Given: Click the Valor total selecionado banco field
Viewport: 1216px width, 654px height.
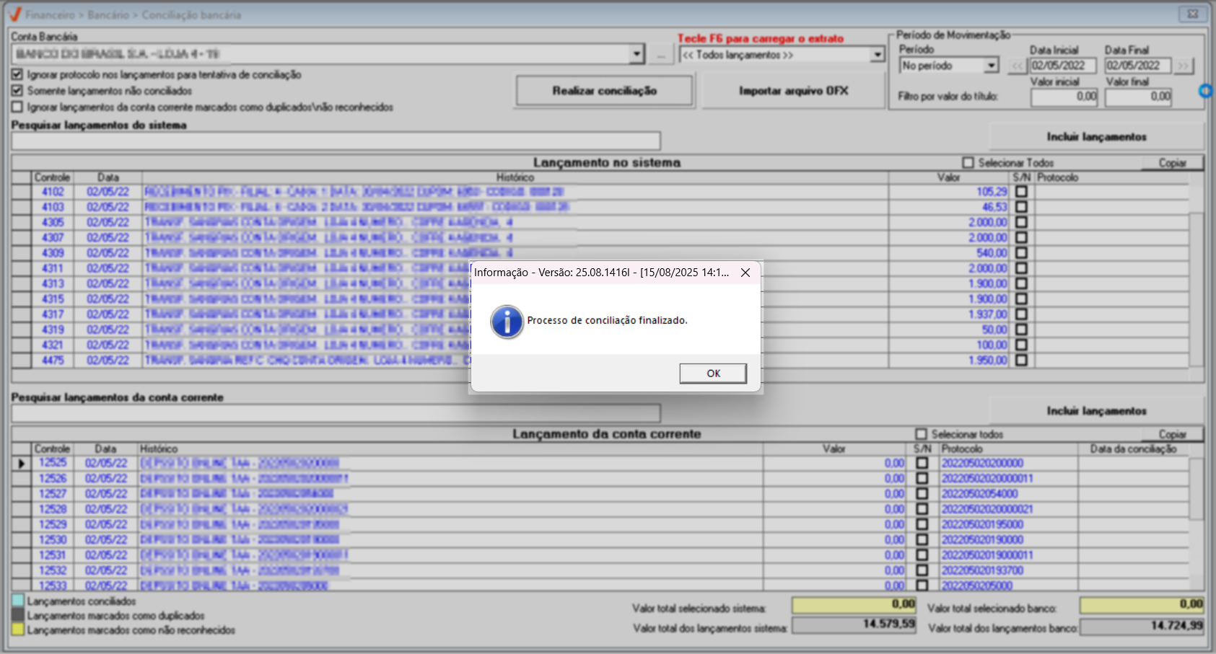Looking at the screenshot, I should pyautogui.click(x=1142, y=604).
